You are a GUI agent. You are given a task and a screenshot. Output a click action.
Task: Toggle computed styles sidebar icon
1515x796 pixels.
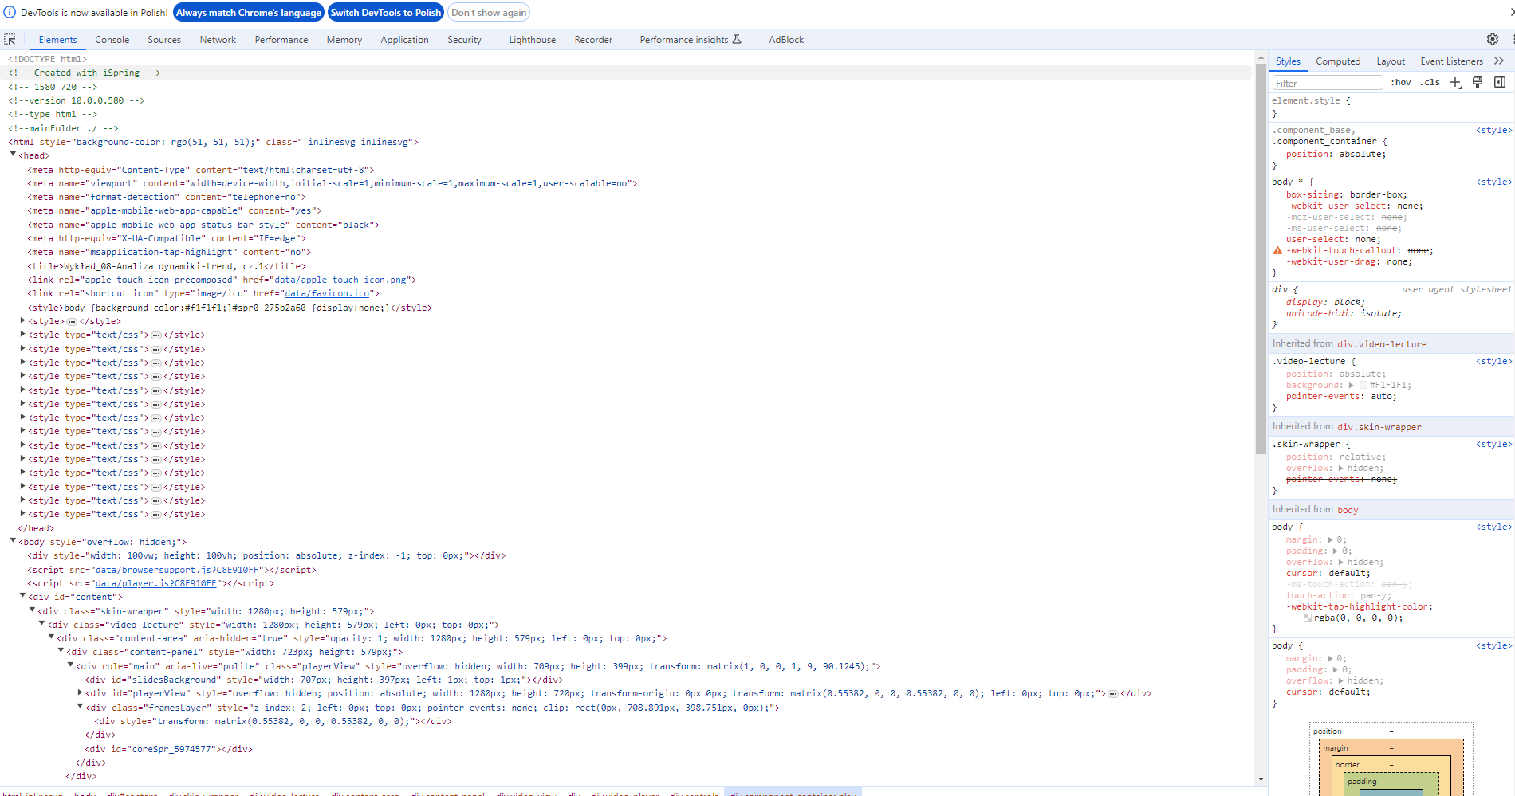1500,83
